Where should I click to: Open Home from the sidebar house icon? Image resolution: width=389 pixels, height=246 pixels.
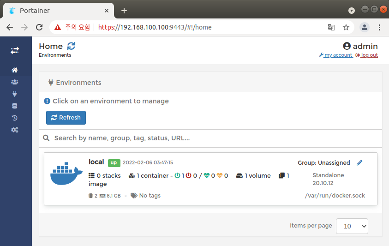click(x=15, y=70)
